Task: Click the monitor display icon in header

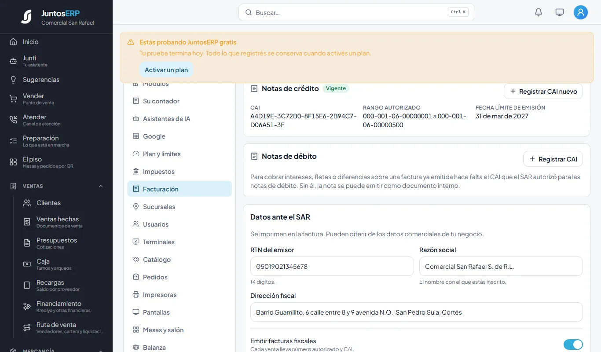Action: point(560,12)
